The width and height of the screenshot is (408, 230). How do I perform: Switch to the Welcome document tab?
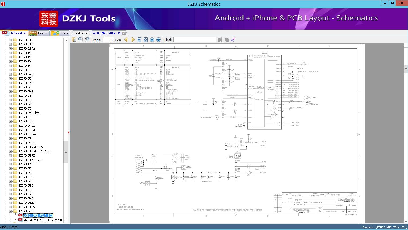click(x=81, y=33)
